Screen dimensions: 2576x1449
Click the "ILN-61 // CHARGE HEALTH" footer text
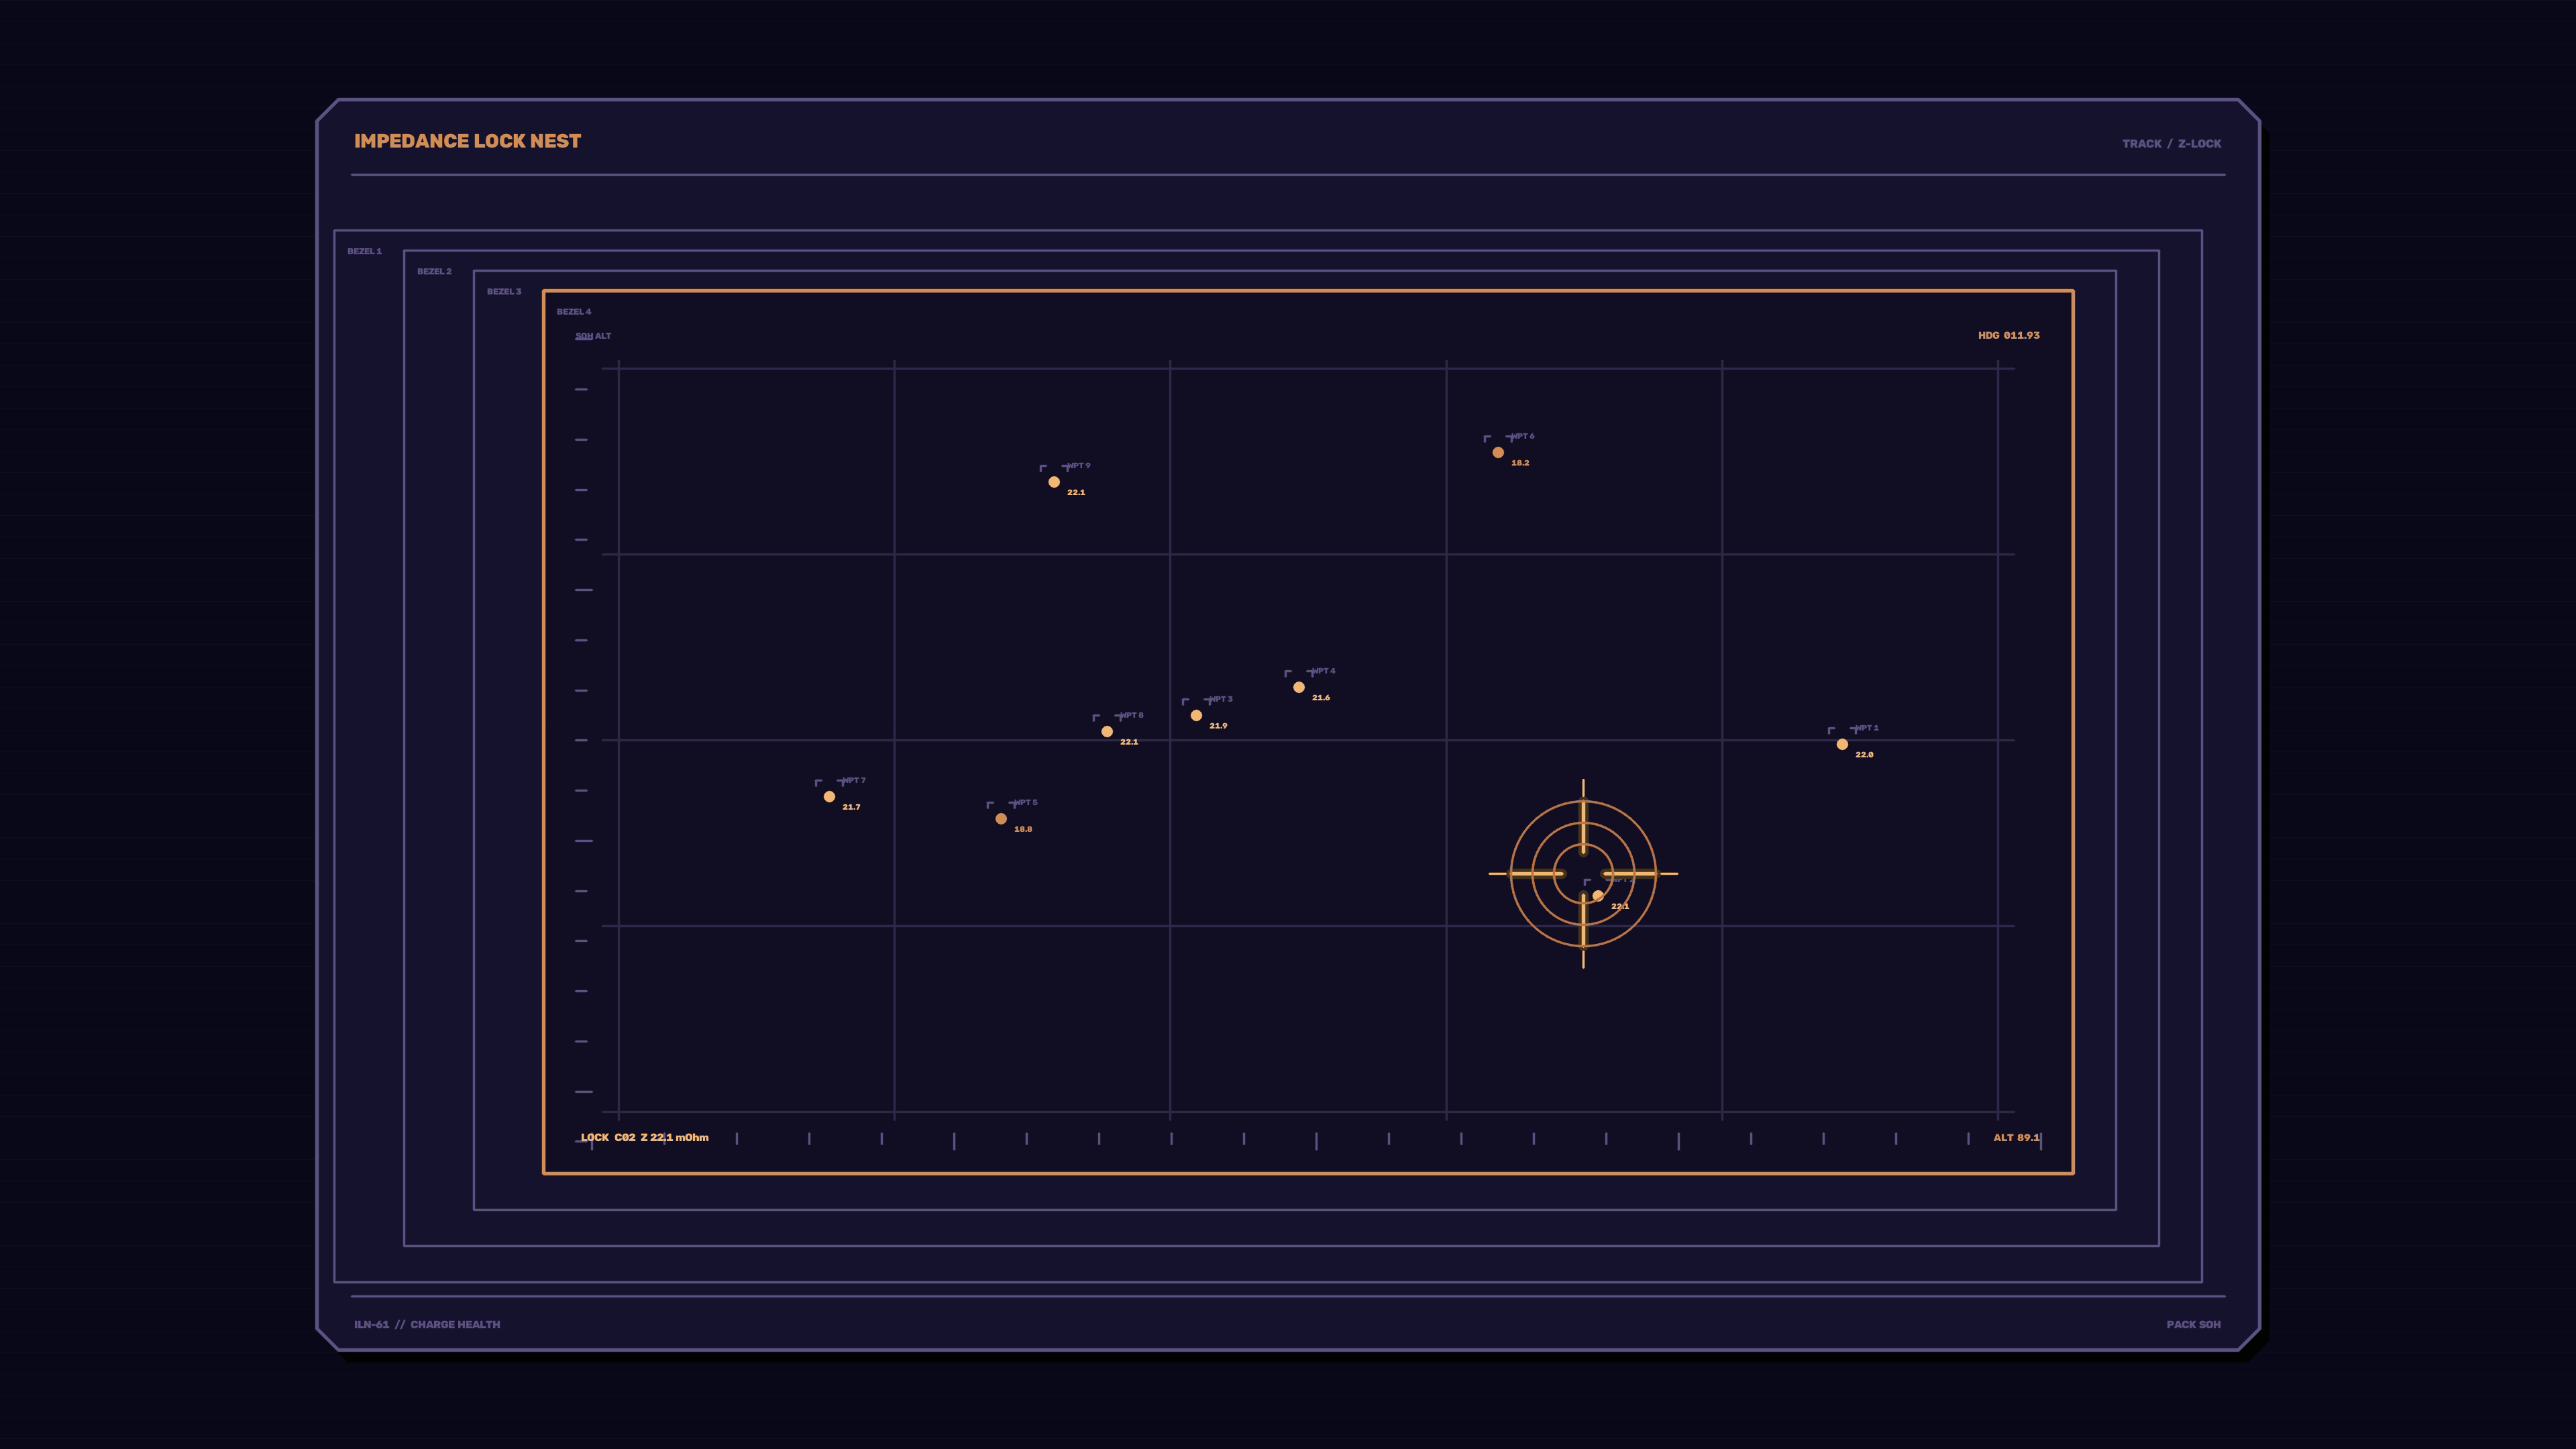click(x=427, y=1325)
